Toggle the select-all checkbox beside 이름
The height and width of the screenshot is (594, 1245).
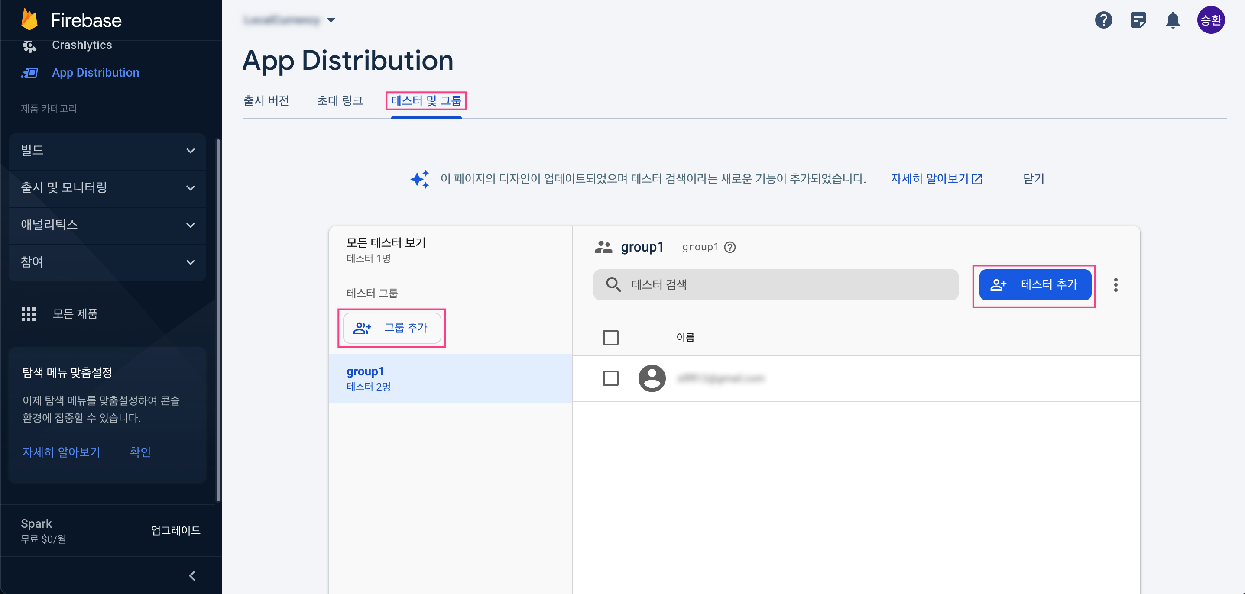coord(610,337)
